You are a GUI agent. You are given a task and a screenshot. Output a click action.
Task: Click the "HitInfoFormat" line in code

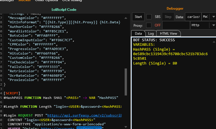(x=64, y=22)
